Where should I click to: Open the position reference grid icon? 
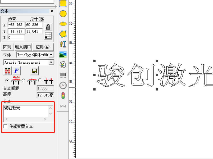tap(48, 36)
